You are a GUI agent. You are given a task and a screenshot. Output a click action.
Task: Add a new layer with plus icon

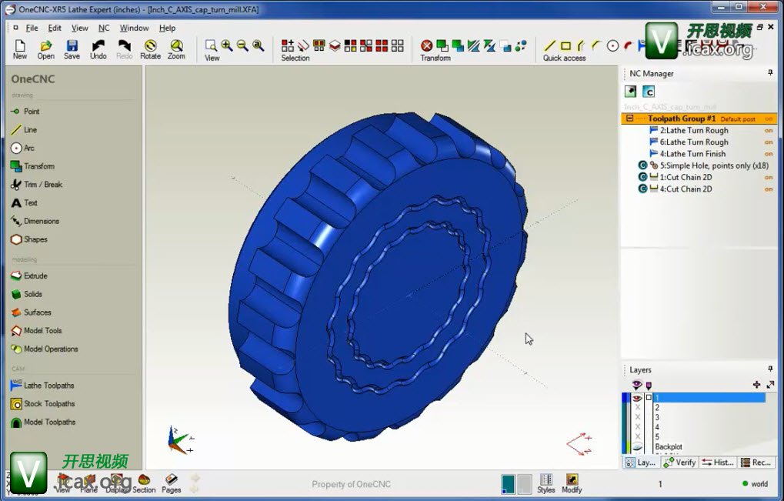click(x=756, y=385)
